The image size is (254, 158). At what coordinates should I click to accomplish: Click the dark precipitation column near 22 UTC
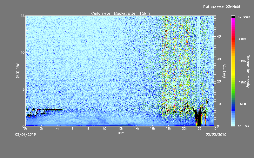198,117
